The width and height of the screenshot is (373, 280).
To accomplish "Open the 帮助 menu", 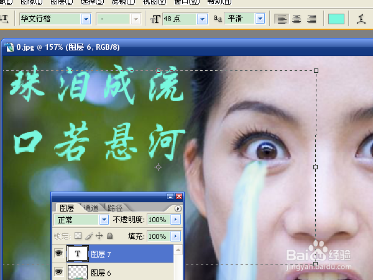I will 219,2.
